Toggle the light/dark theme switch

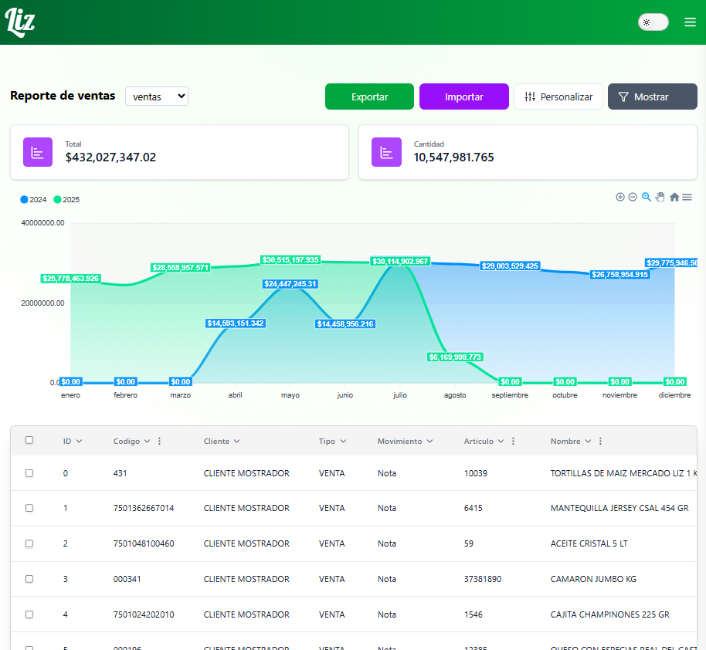point(653,22)
